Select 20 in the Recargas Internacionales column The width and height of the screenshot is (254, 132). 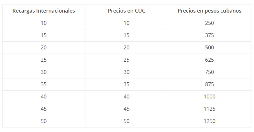44,47
